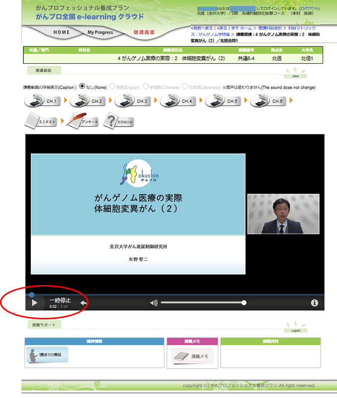Select the なし(None) caption radio button
Screen dimensions: 337x398
pyautogui.click(x=83, y=86)
